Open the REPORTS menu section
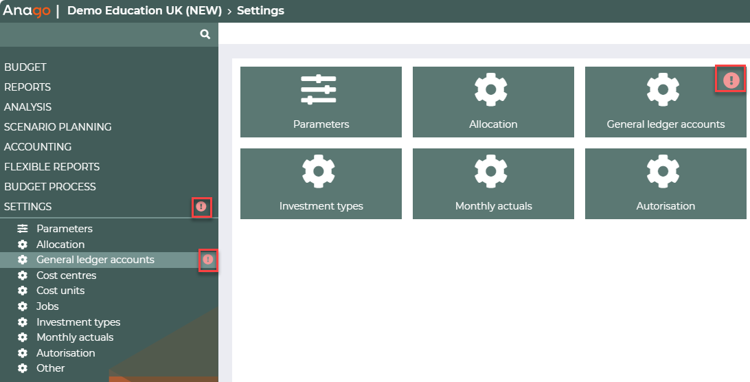The height and width of the screenshot is (382, 750). [x=27, y=87]
